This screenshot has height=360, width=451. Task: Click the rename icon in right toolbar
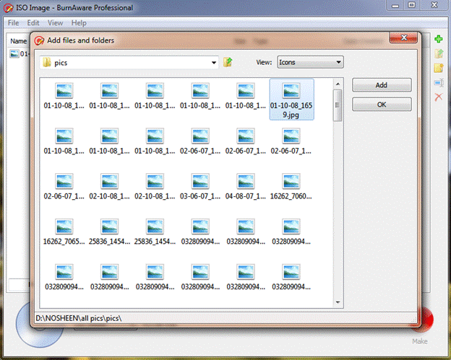pyautogui.click(x=439, y=82)
